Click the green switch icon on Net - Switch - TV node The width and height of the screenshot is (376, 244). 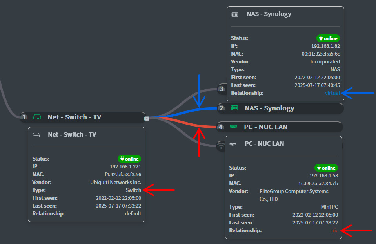[36, 117]
